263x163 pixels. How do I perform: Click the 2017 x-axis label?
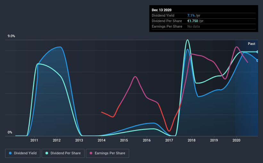[x=169, y=140]
